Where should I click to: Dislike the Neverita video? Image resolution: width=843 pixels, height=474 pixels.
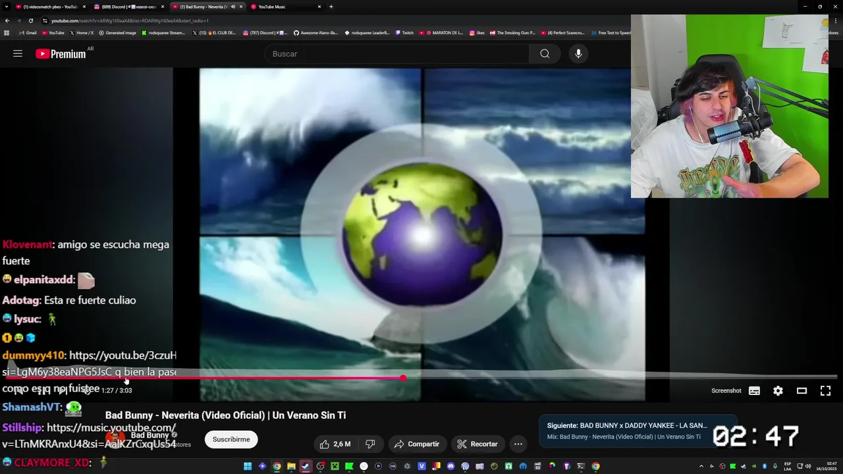point(370,444)
